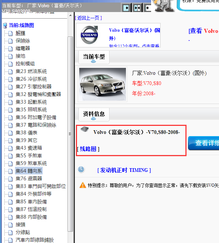Select 集43 變速箱 in the tree
The image size is (219, 243).
(x=29, y=148)
